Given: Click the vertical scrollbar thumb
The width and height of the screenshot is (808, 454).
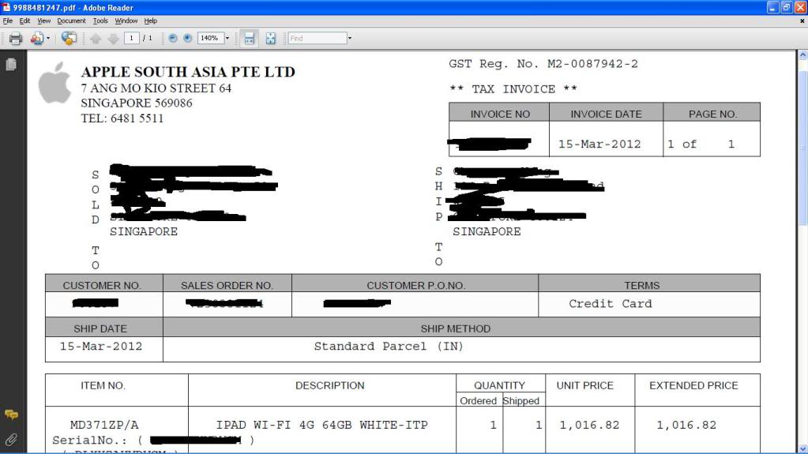Looking at the screenshot, I should coord(802,147).
